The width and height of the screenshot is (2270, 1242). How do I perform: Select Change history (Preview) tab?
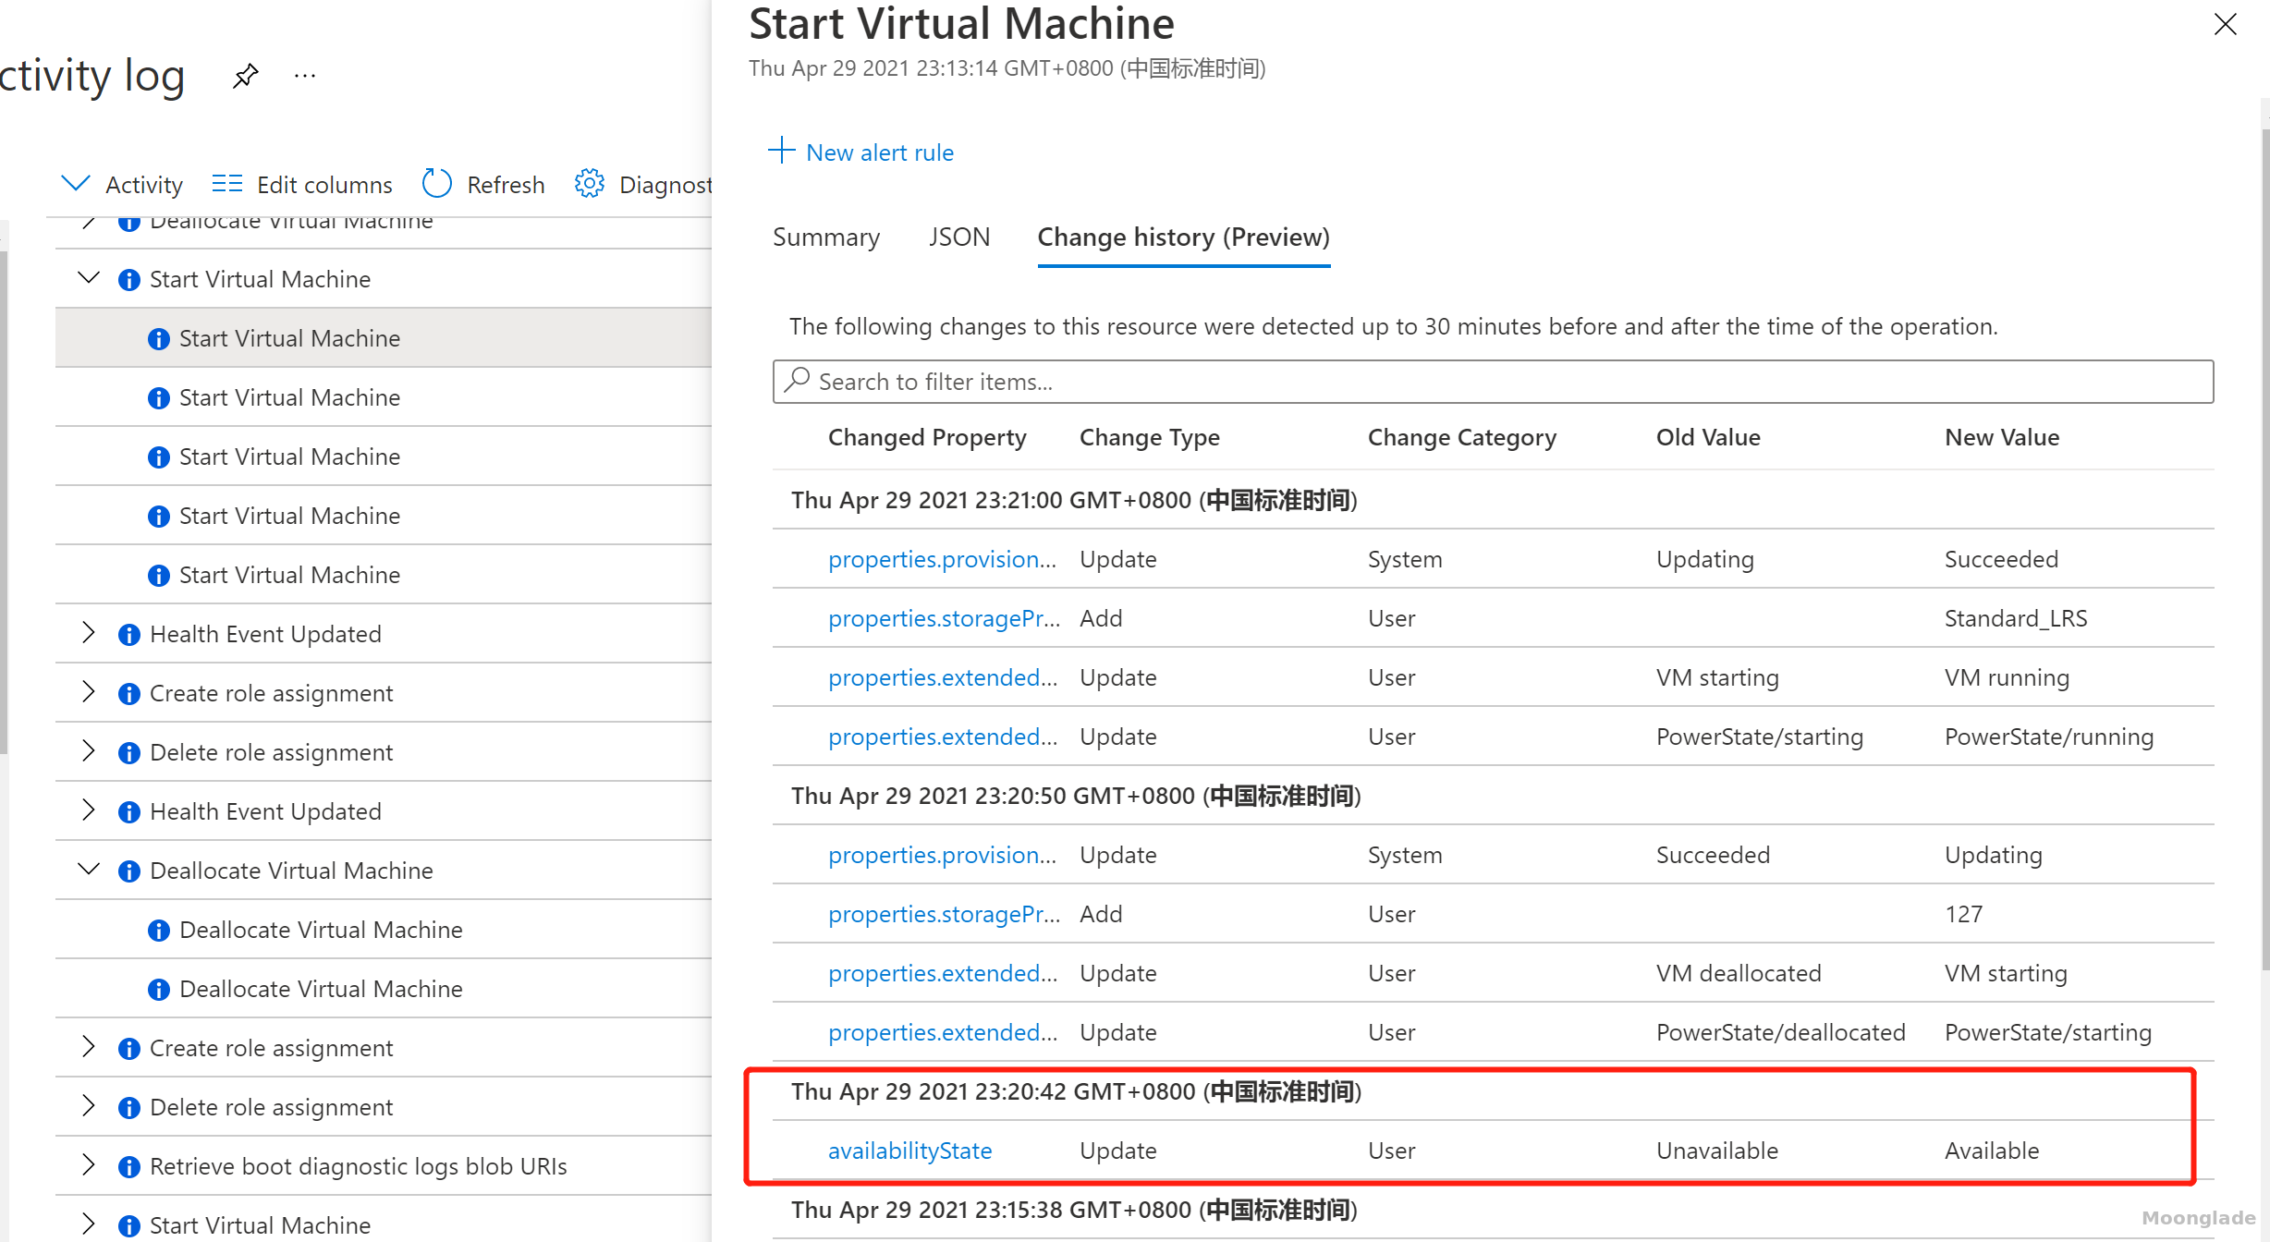tap(1184, 237)
